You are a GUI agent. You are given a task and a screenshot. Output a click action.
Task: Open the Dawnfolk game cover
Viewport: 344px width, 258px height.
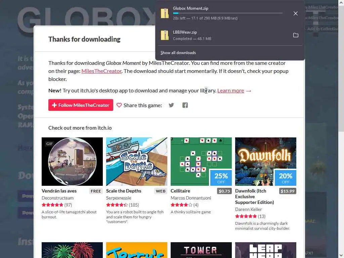click(x=266, y=162)
